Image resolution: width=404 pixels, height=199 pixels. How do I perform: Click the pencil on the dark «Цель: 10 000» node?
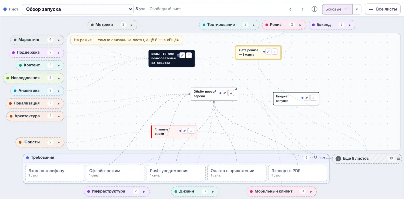coord(182,55)
